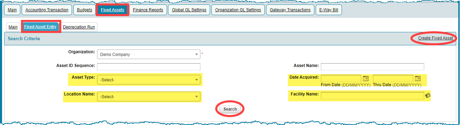Image resolution: width=460 pixels, height=125 pixels.
Task: Switch to the Budgets tab
Action: pyautogui.click(x=85, y=10)
